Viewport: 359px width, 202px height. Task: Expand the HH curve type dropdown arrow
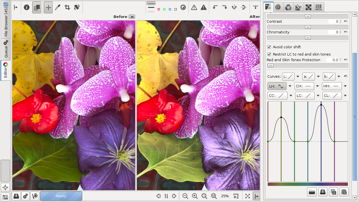pyautogui.click(x=345, y=86)
